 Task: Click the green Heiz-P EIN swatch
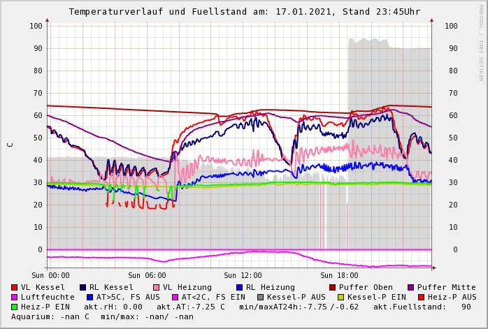pos(15,307)
